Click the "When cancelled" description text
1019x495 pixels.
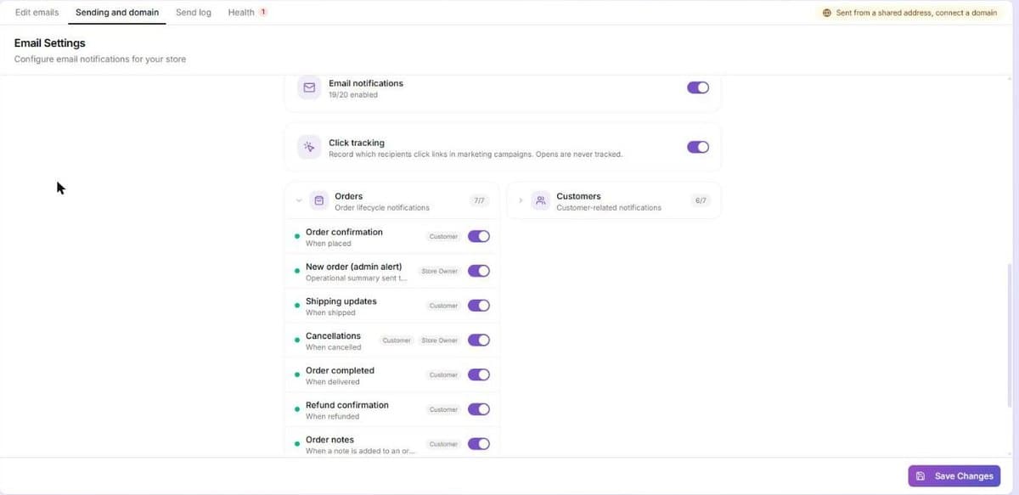[x=334, y=347]
